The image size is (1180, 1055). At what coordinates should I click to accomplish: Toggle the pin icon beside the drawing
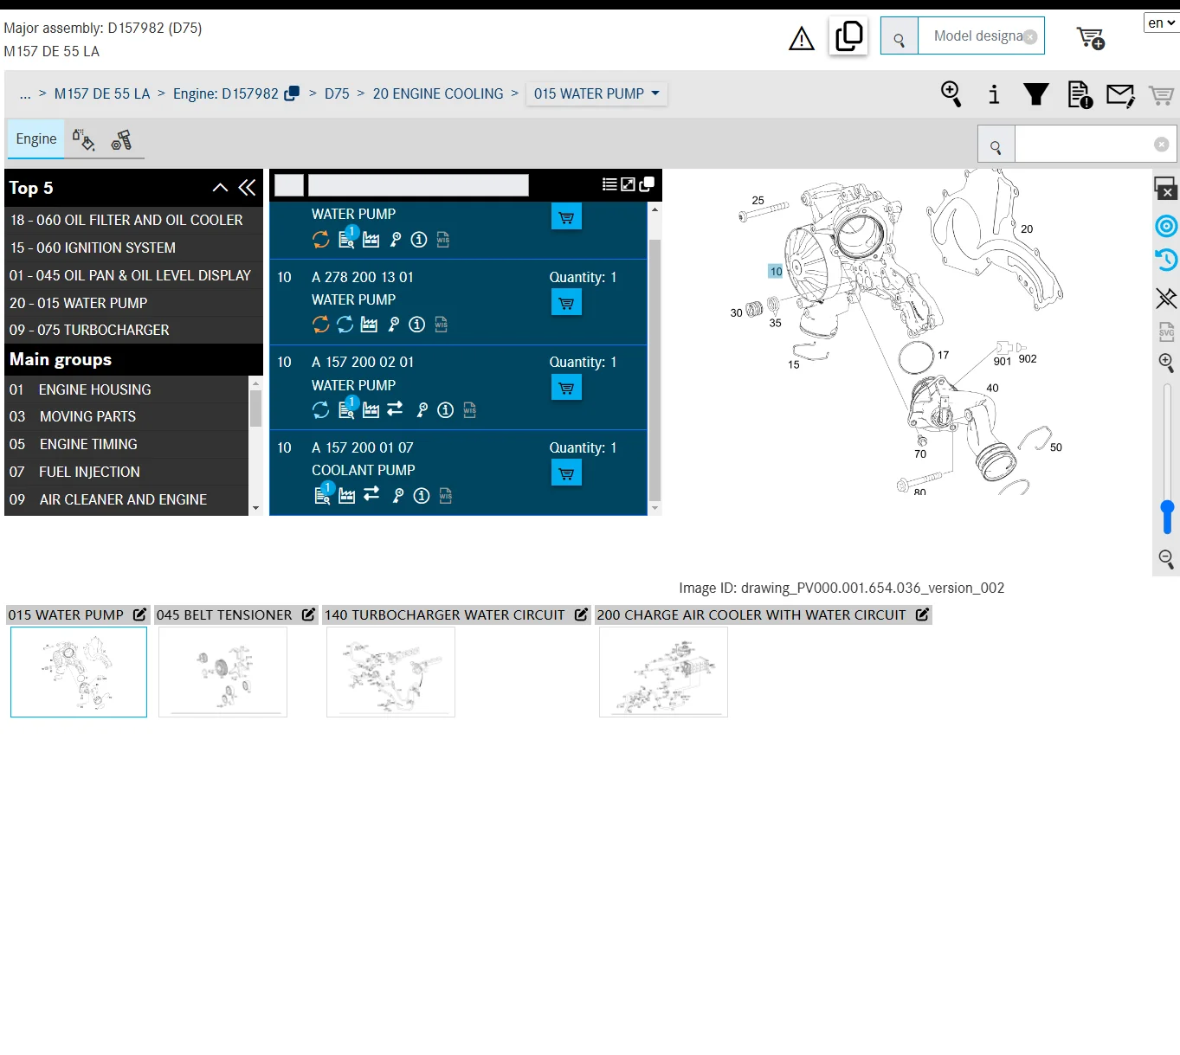(1166, 299)
